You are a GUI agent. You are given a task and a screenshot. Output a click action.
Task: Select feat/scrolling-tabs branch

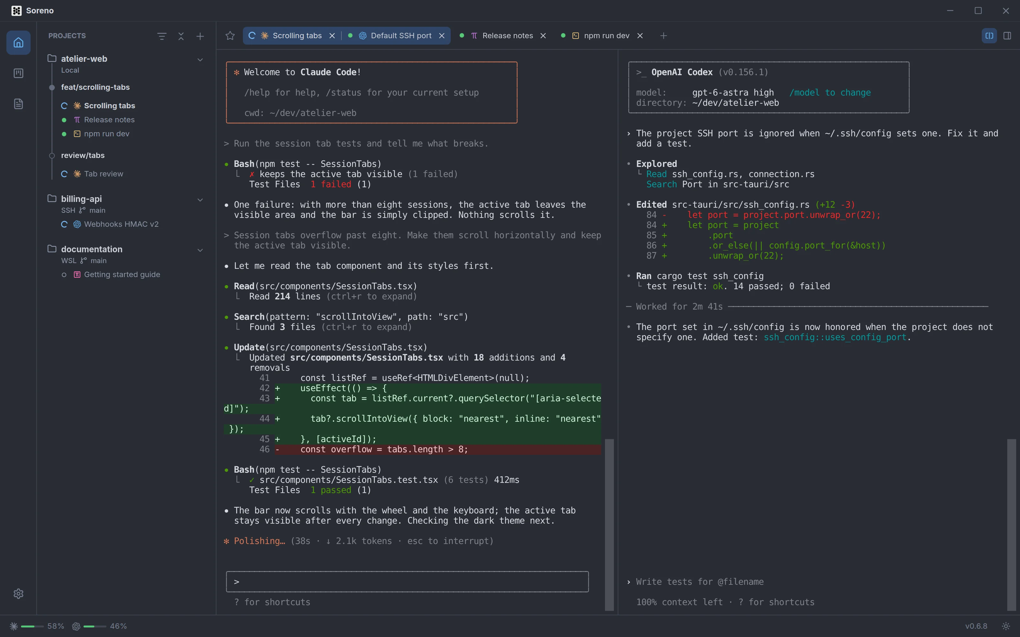pyautogui.click(x=95, y=87)
